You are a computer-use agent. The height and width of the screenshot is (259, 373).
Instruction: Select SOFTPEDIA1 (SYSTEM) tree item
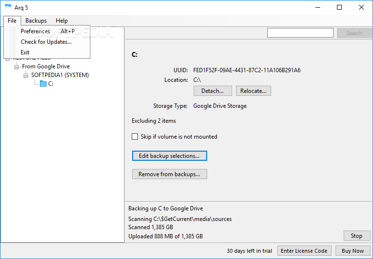click(60, 75)
